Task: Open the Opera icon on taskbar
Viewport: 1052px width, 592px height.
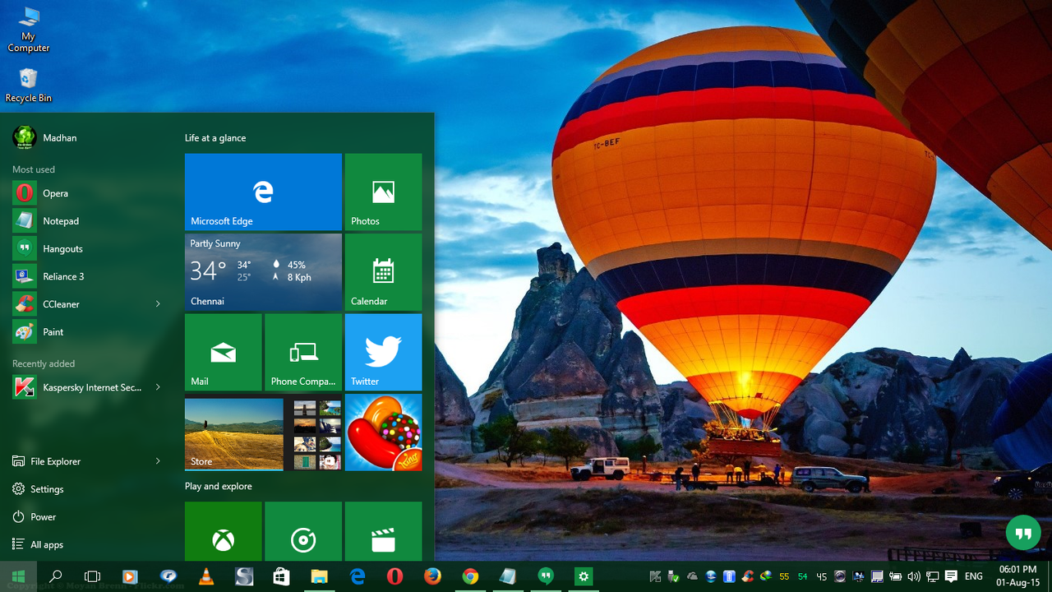Action: click(394, 576)
